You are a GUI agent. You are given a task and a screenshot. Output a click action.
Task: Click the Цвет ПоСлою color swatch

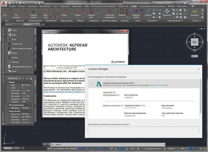(x=23, y=85)
